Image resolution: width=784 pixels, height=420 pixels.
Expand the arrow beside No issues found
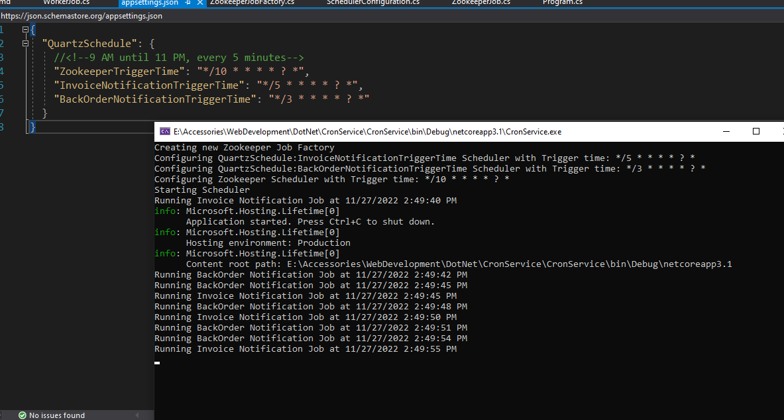137,415
